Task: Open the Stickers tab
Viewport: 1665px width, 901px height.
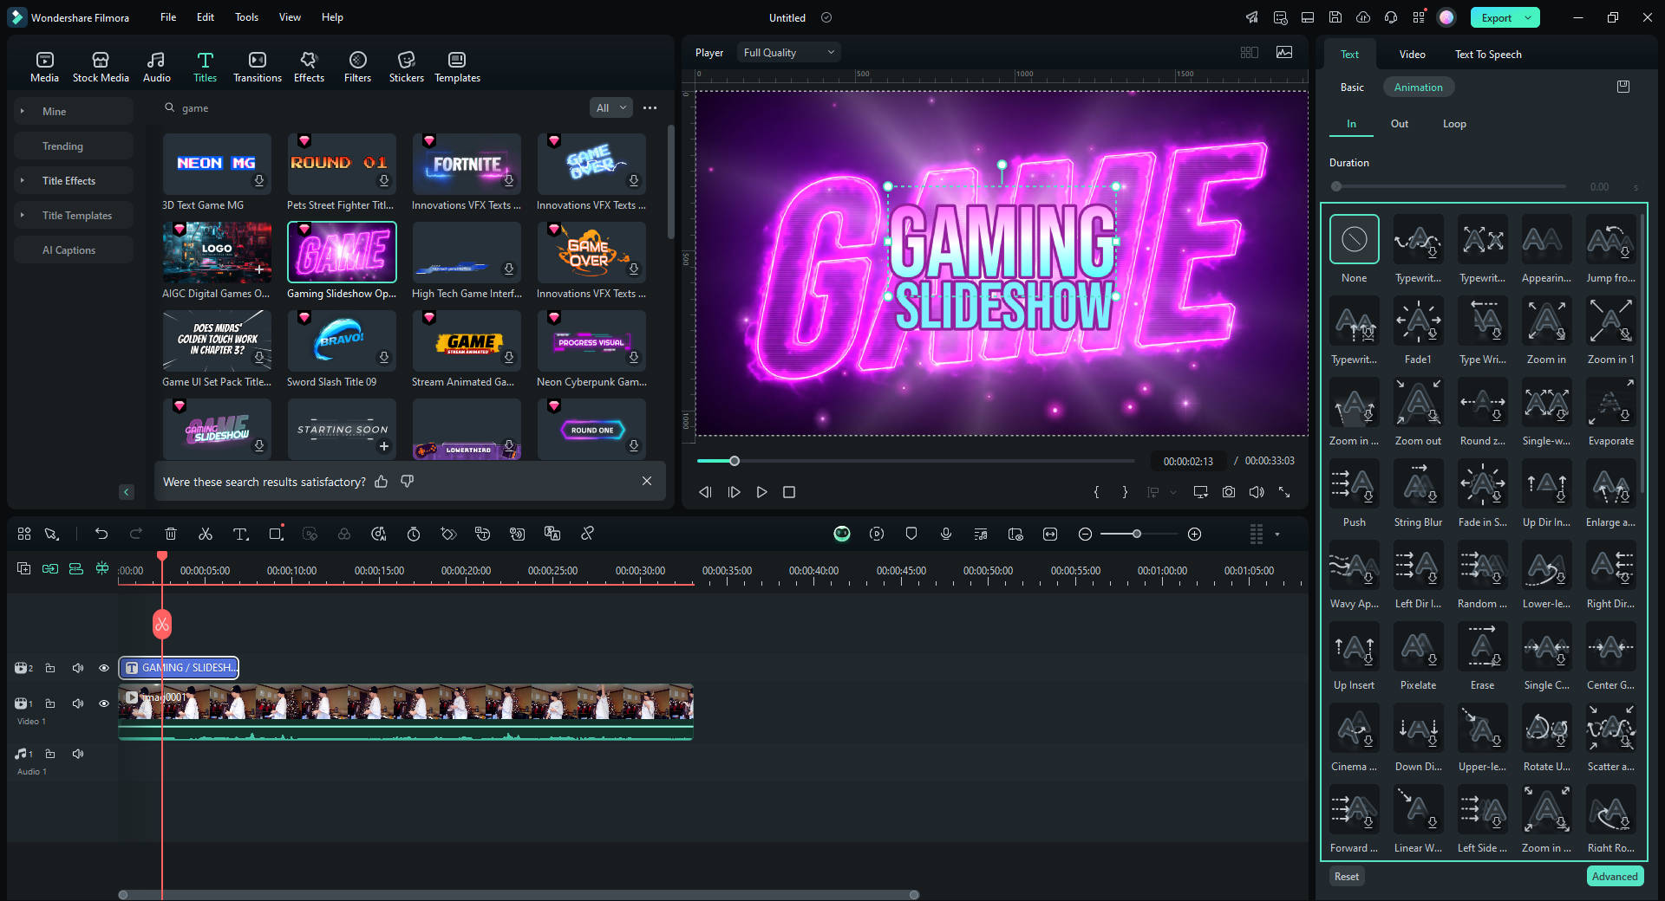Action: pos(406,67)
